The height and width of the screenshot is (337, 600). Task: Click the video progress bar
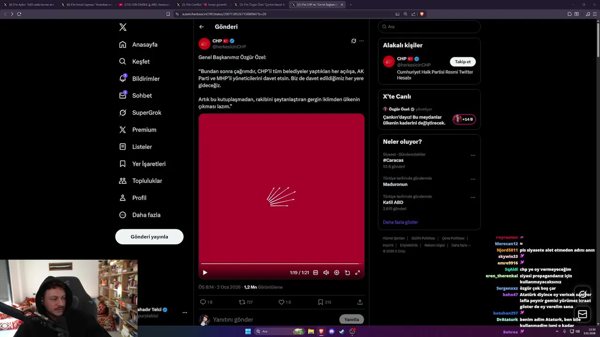281,264
